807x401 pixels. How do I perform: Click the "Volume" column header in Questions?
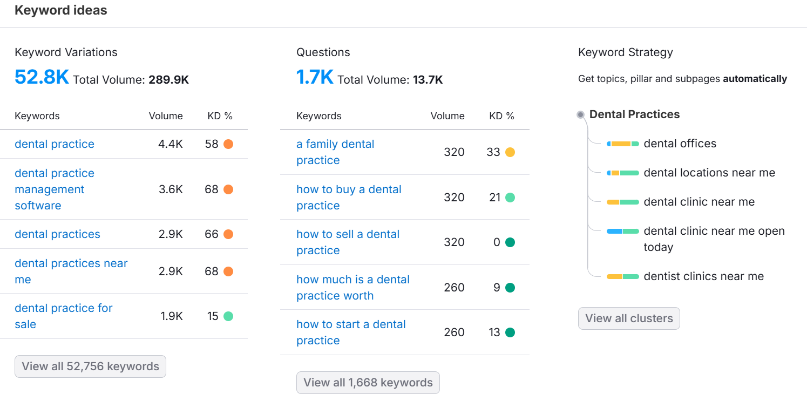447,115
